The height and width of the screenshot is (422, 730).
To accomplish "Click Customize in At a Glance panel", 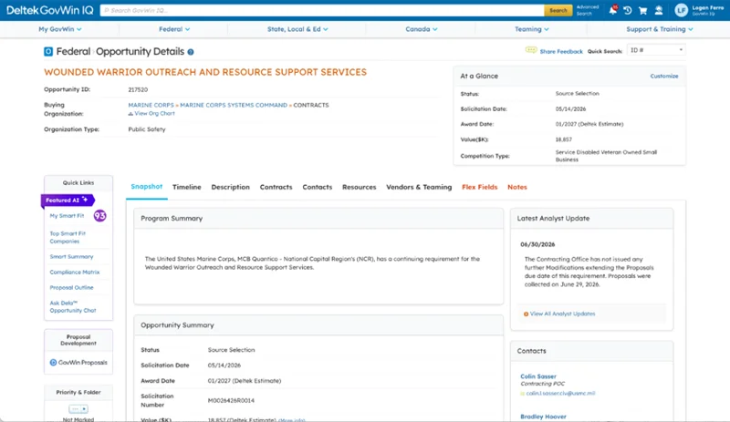I will pos(664,77).
